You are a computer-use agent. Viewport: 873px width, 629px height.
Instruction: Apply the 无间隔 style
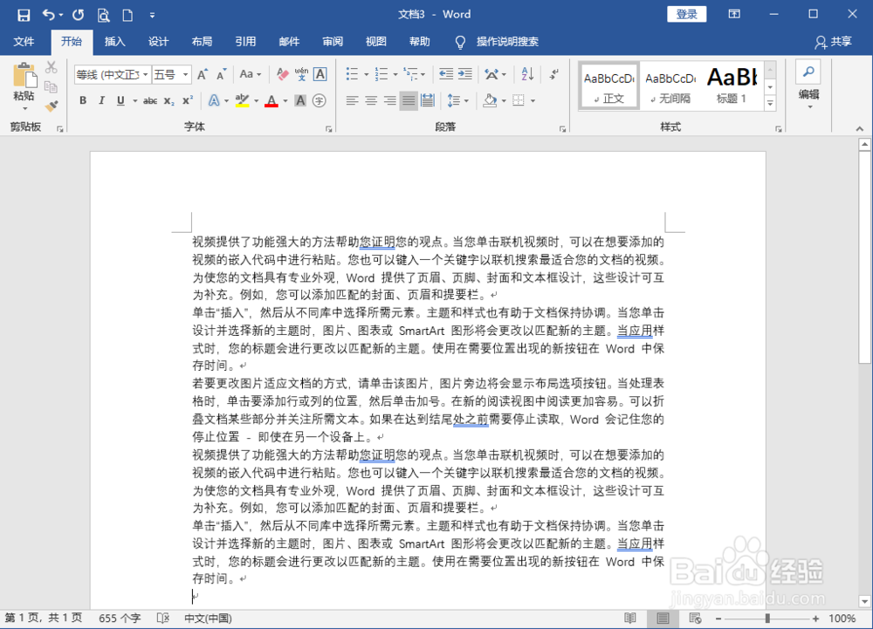[670, 85]
